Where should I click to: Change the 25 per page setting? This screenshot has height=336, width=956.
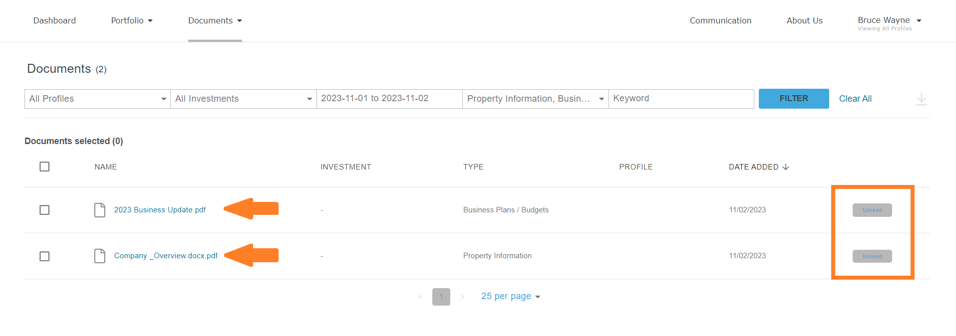tap(511, 296)
